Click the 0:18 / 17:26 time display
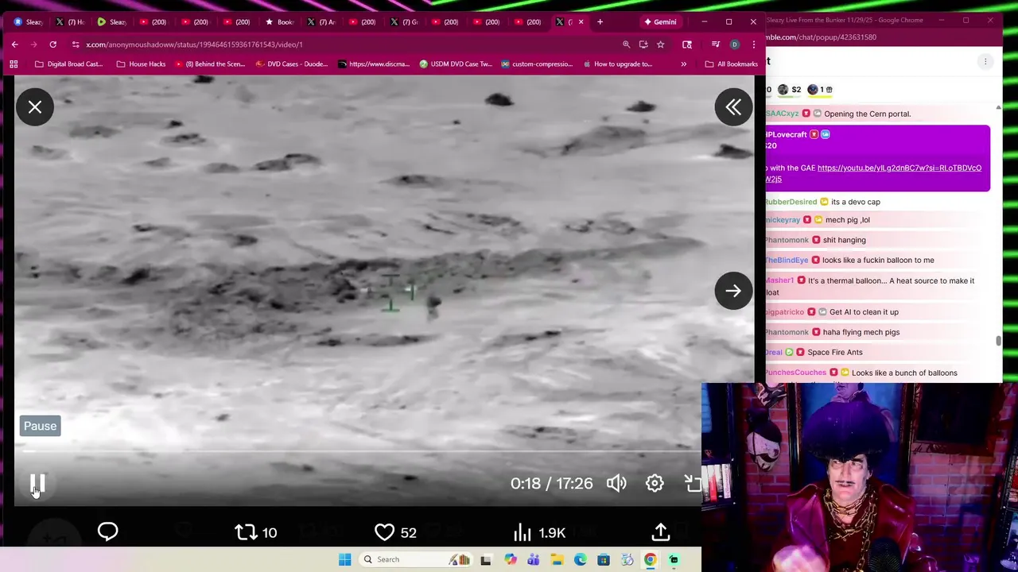This screenshot has width=1018, height=572. click(551, 483)
